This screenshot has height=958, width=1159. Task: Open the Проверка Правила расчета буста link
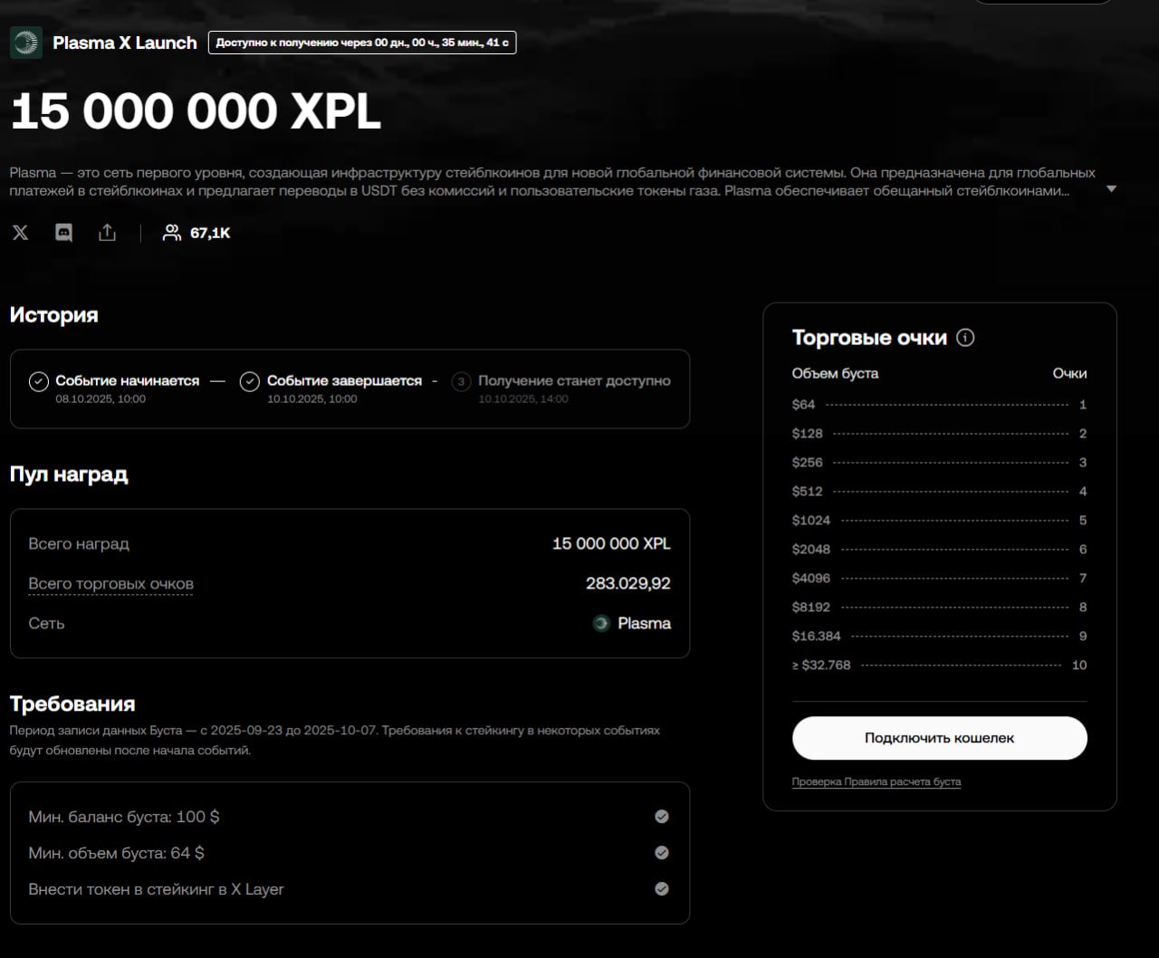tap(876, 781)
